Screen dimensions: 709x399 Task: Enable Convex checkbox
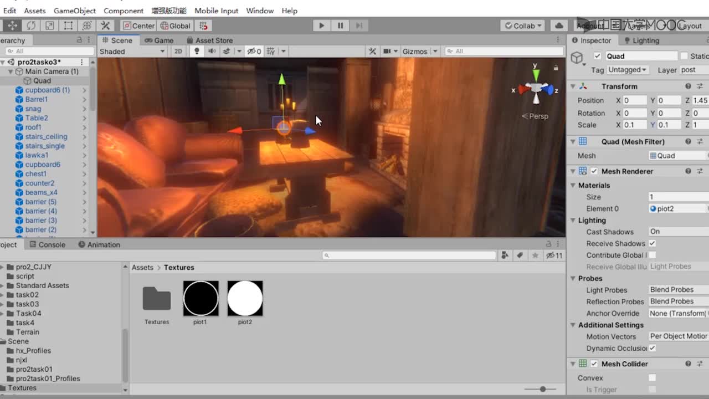tap(653, 378)
